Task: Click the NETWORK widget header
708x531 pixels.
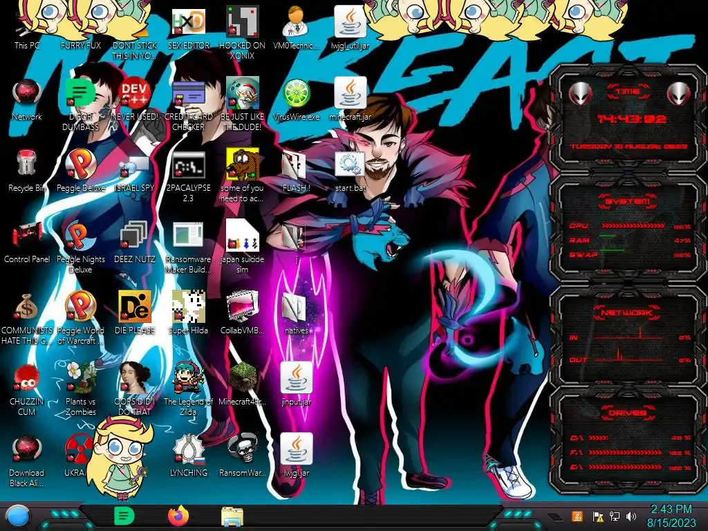Action: pos(627,313)
